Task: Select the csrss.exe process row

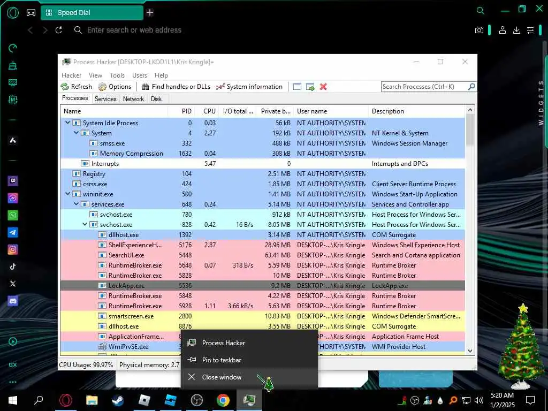Action: (x=262, y=184)
